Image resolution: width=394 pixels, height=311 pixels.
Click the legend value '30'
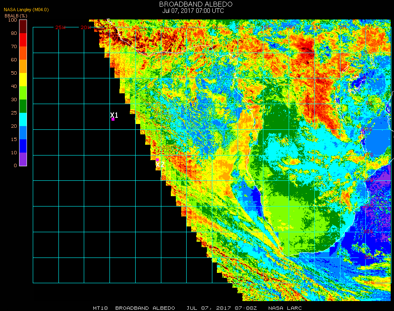[x=14, y=100]
